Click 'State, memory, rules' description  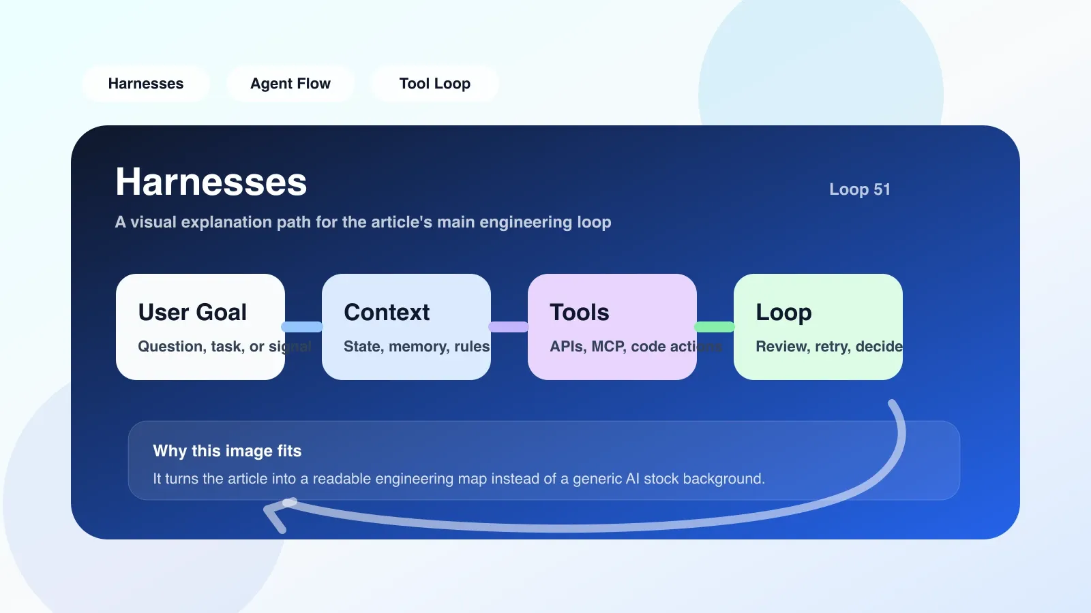[x=417, y=347]
